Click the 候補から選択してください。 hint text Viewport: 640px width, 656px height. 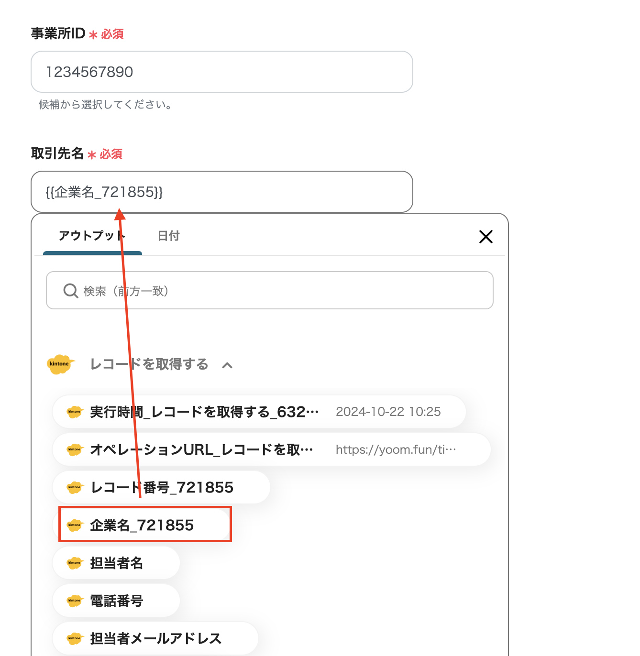pos(105,104)
